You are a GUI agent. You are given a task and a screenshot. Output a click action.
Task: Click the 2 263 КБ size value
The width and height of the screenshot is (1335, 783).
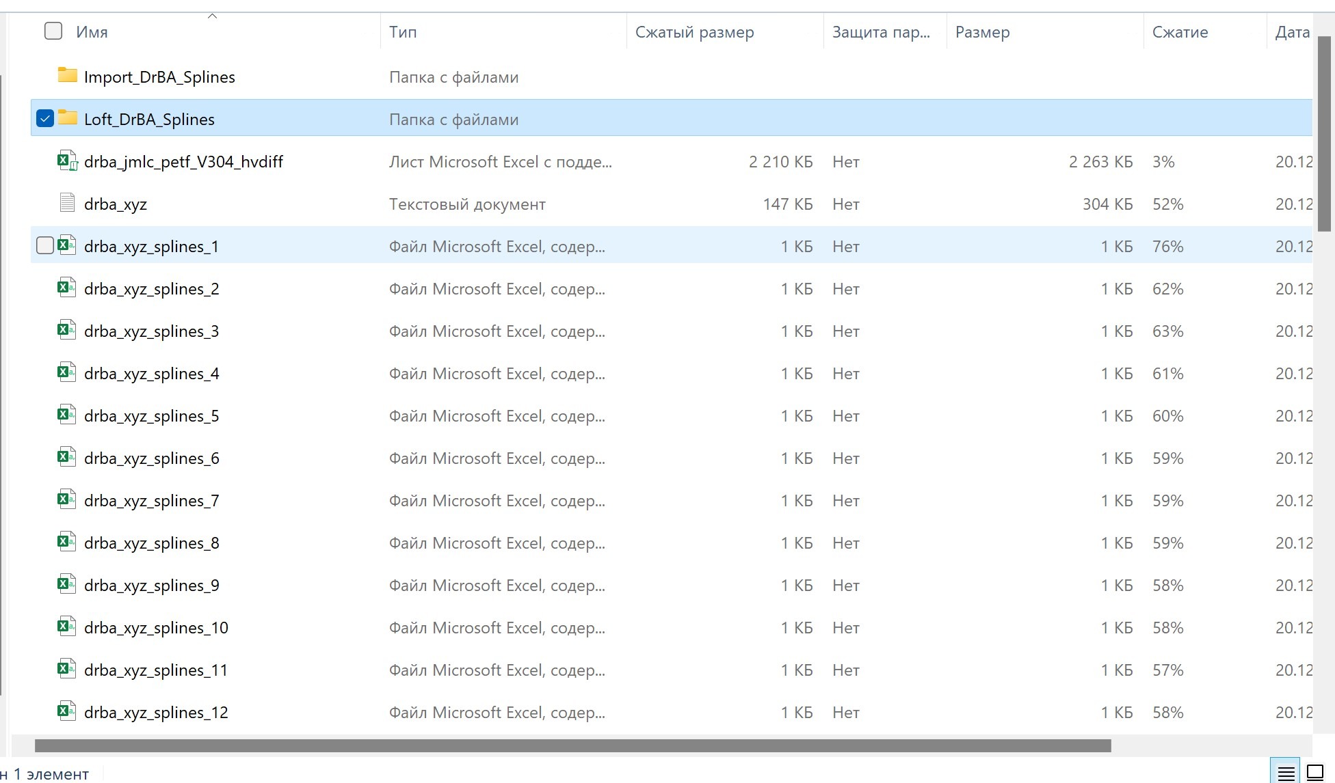(x=1100, y=162)
